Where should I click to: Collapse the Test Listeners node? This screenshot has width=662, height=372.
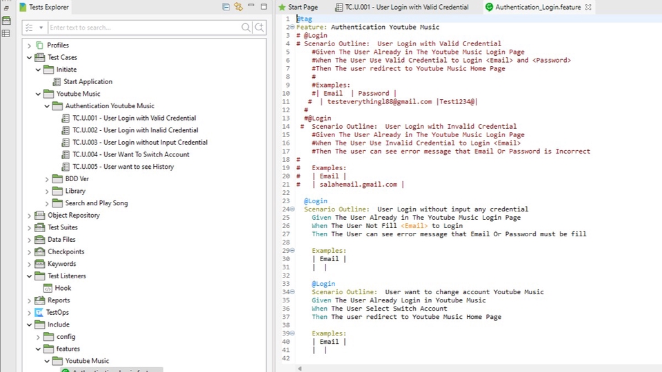(x=29, y=276)
